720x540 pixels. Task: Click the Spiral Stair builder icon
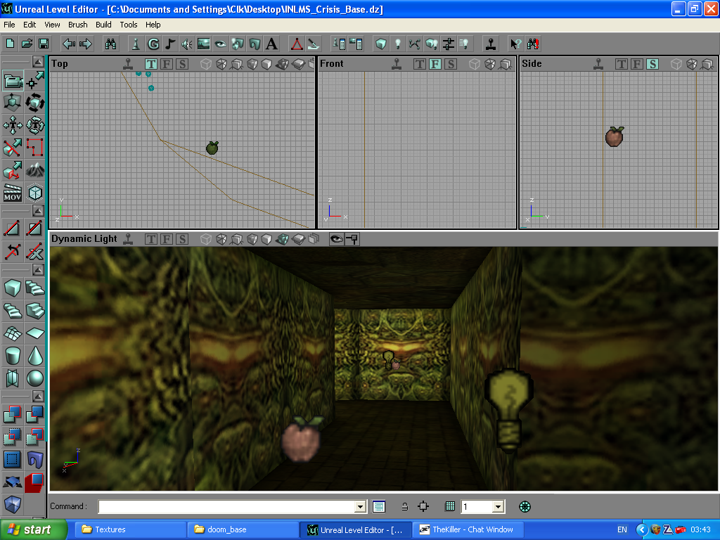coord(13,309)
